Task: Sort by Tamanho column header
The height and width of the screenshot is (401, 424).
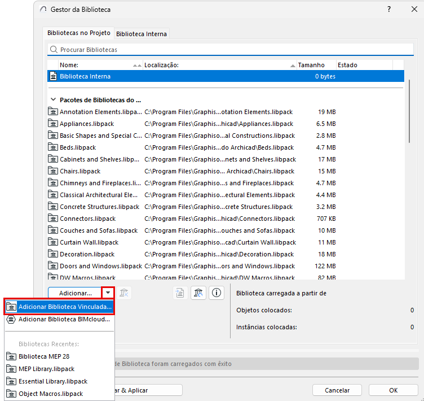Action: coord(316,65)
